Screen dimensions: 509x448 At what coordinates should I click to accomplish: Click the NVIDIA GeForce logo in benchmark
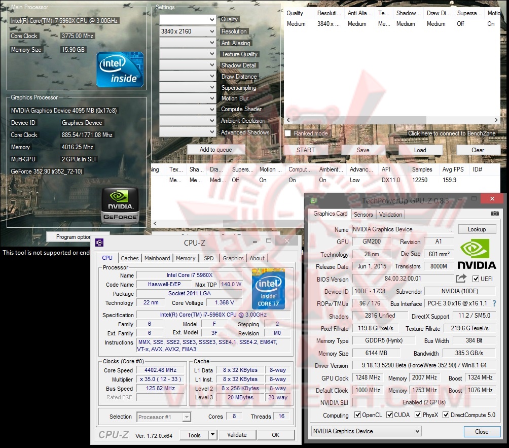tap(120, 206)
